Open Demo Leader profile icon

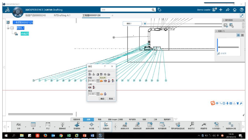[214, 10]
